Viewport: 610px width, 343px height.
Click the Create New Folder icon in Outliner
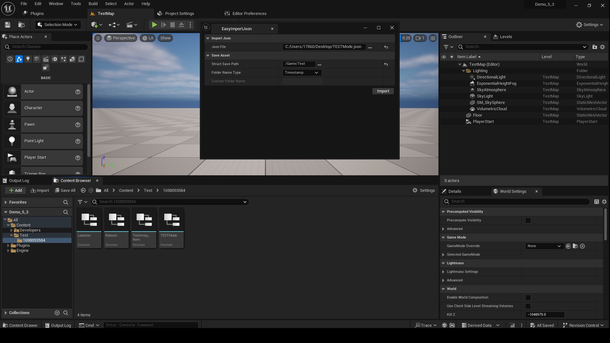[595, 47]
